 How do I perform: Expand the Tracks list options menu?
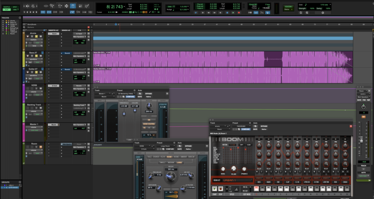20,18
